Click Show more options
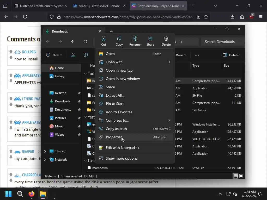 [x=135, y=159]
